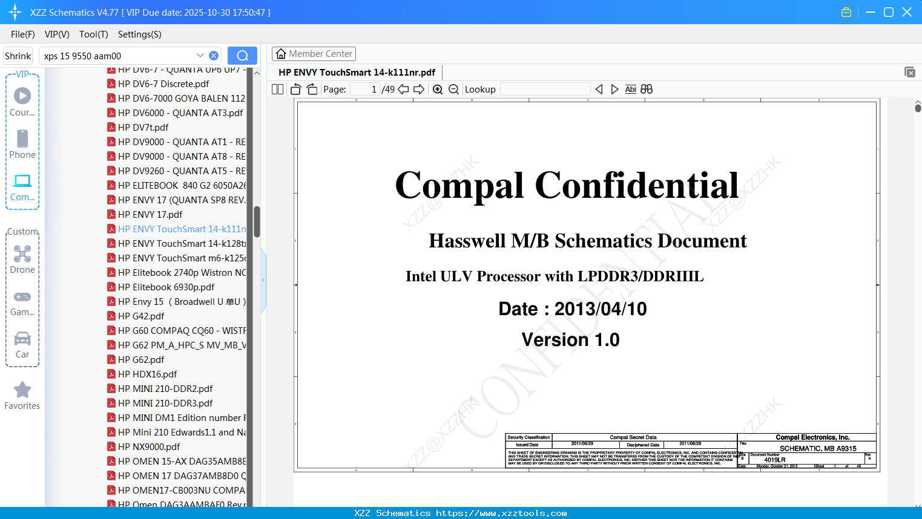Open HP ELITEBOOK 840 G2 file
This screenshot has width=922, height=519.
[x=182, y=186]
